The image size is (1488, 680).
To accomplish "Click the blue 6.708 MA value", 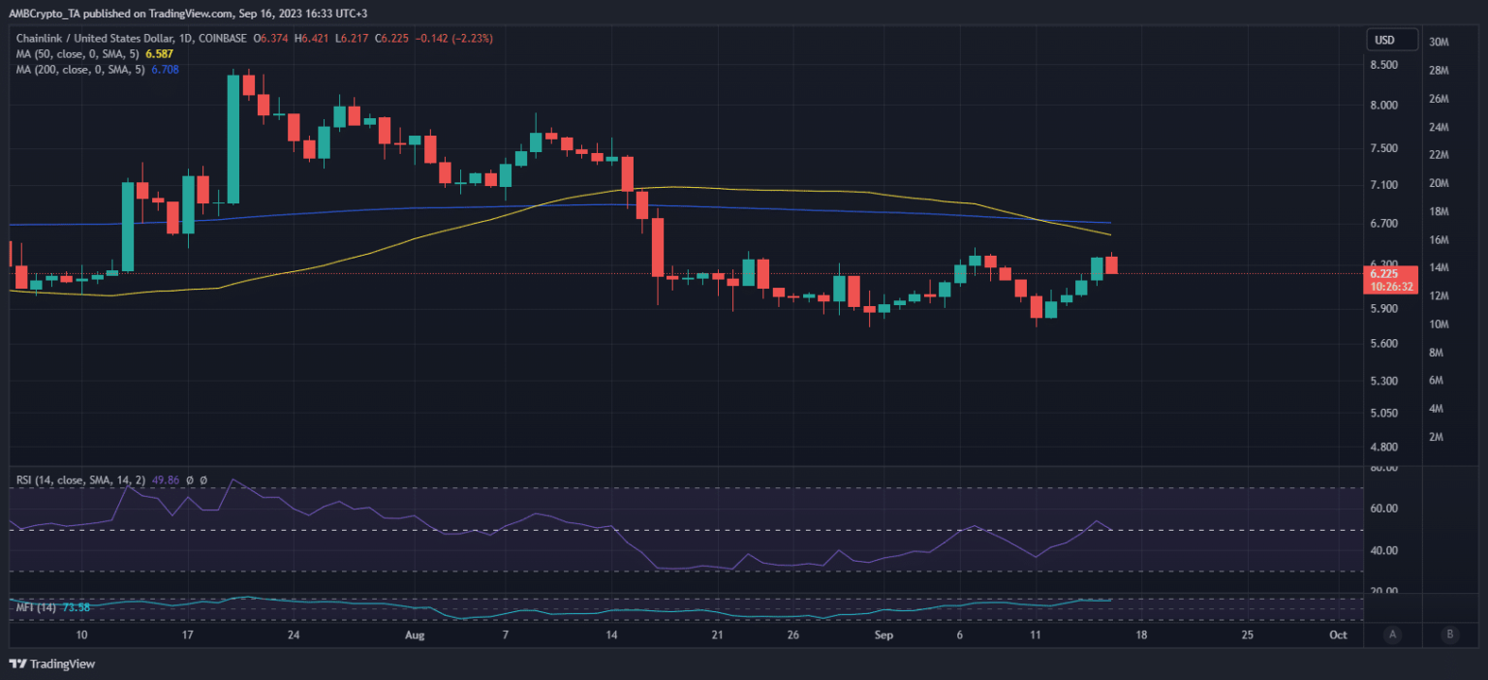I will click(x=167, y=69).
